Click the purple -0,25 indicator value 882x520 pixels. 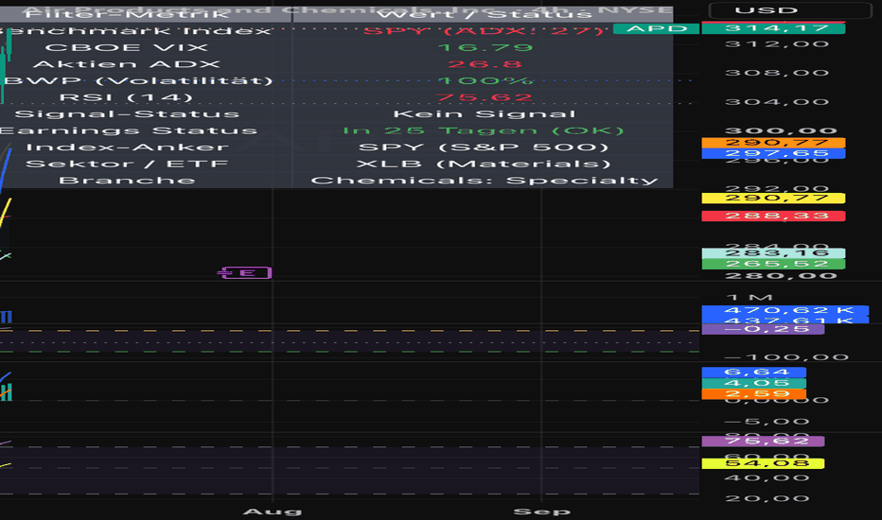click(763, 329)
